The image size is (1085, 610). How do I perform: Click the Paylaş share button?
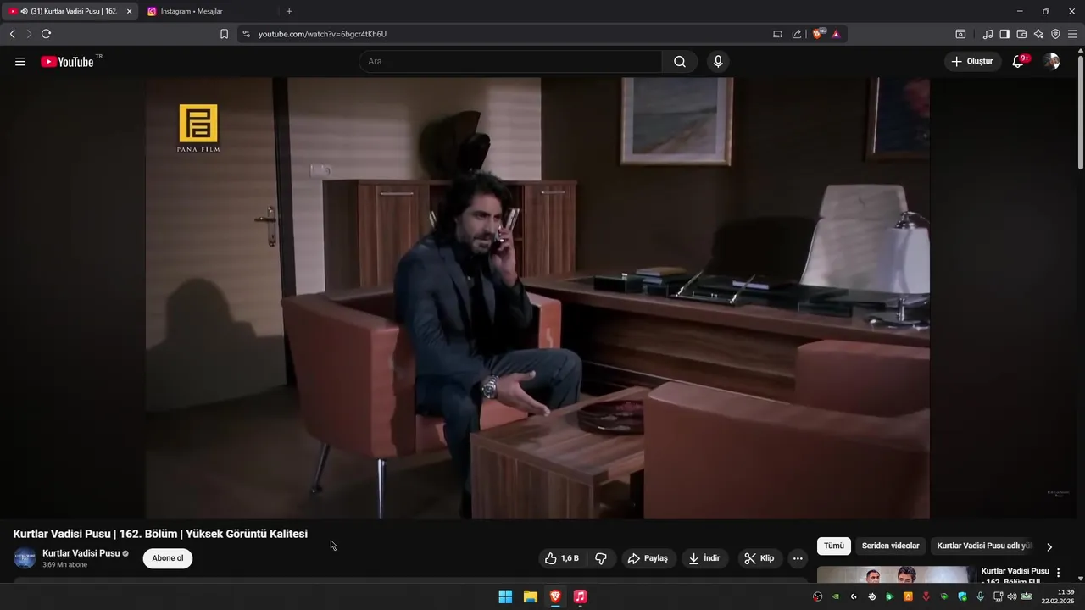click(x=648, y=558)
